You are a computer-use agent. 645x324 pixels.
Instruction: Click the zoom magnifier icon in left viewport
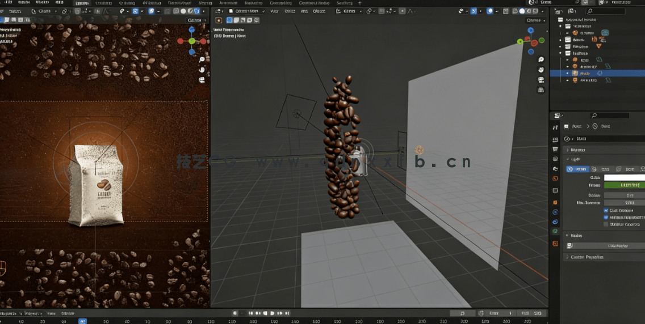202,60
